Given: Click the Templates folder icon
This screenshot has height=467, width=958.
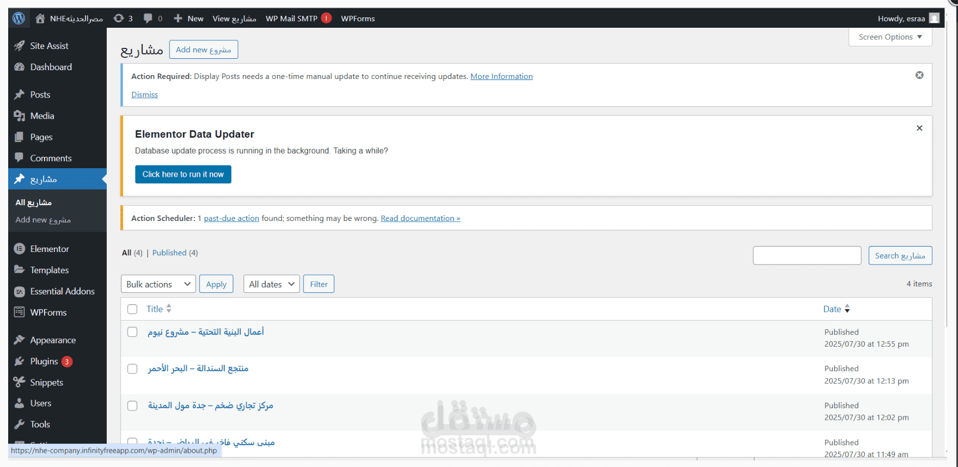Looking at the screenshot, I should tap(20, 270).
